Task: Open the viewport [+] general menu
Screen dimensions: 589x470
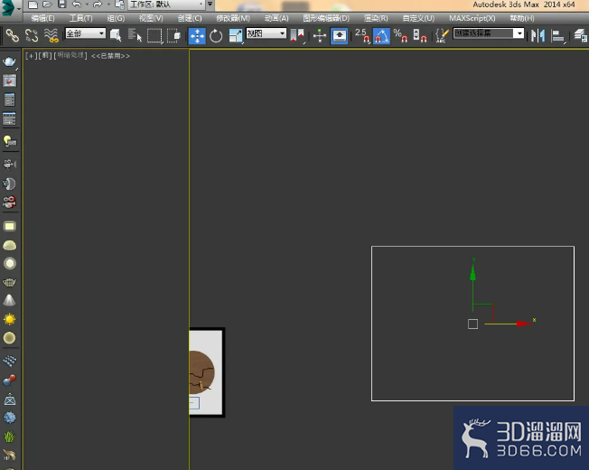Action: point(32,56)
